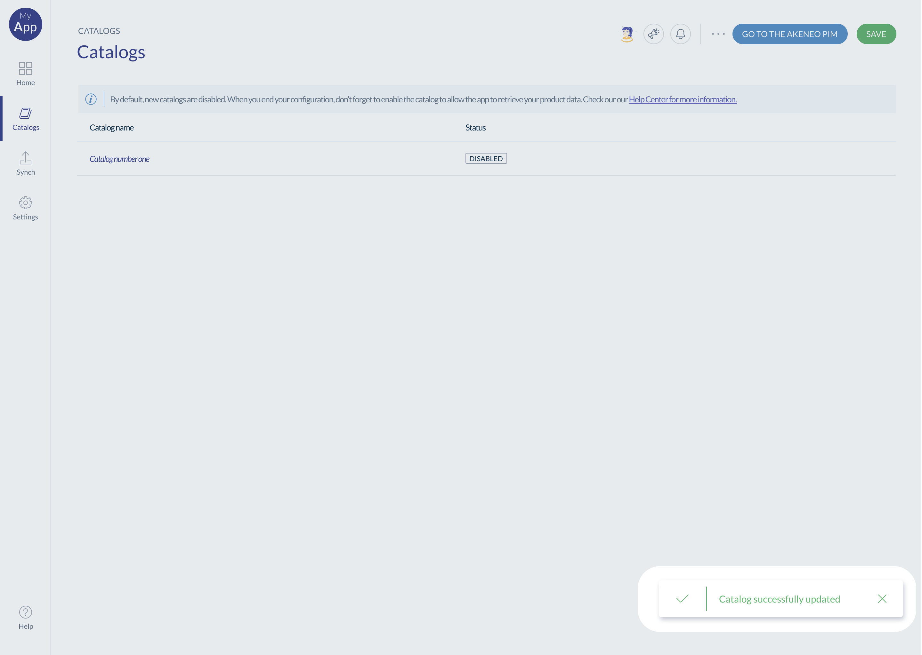
Task: Toggle the DISABLED status of Catalog number one
Action: (x=486, y=158)
